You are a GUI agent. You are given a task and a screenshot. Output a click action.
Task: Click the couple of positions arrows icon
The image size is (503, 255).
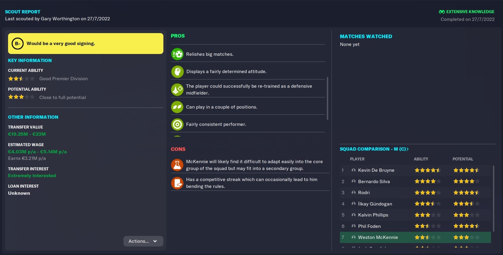click(x=177, y=107)
